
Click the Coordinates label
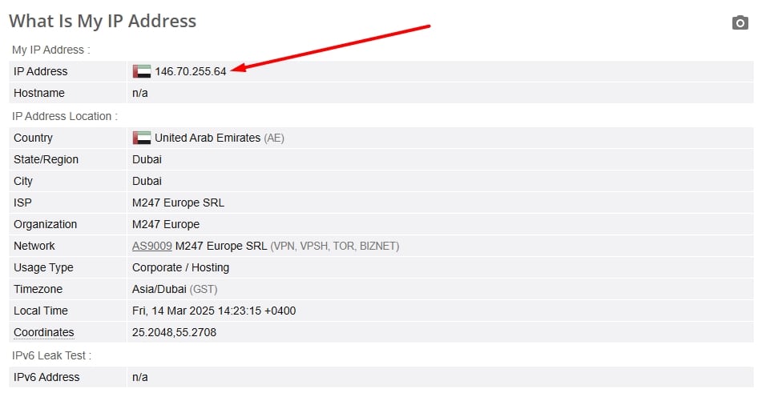43,333
